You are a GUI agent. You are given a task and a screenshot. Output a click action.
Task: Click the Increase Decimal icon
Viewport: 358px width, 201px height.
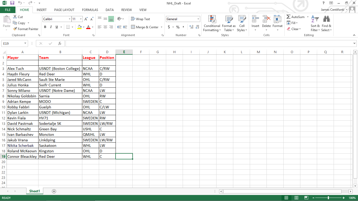point(191,27)
